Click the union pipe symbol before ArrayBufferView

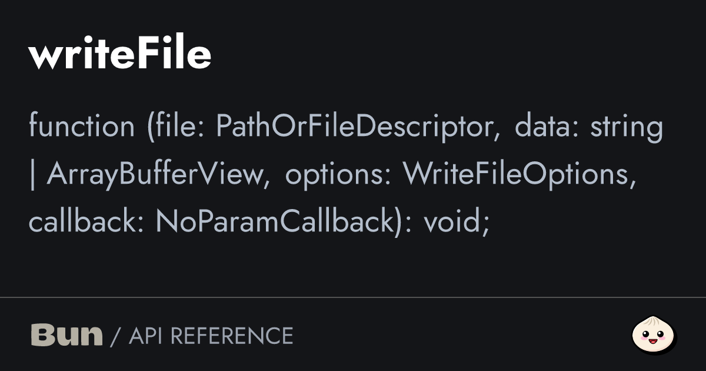pos(32,174)
